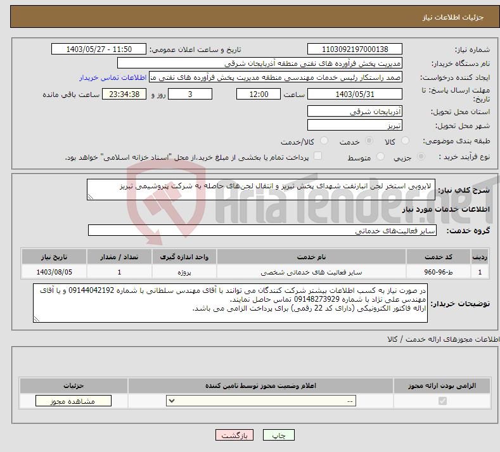This screenshot has width=500, height=452.
Task: Click the announcement date field 1403/05/27 - 11:50
Action: [x=99, y=49]
